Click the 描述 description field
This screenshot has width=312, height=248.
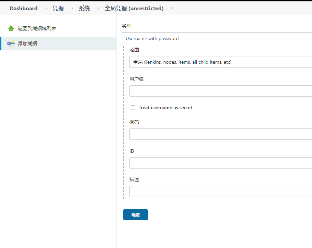[220, 191]
